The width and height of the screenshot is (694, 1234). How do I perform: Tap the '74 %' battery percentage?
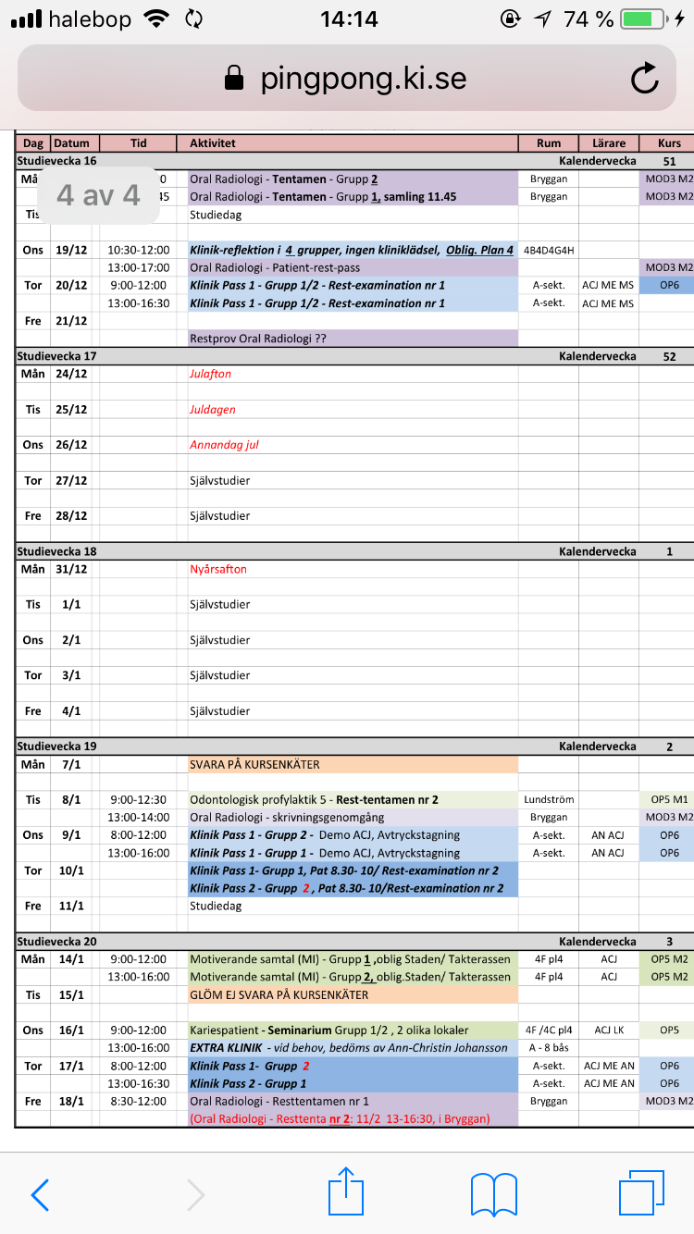588,19
